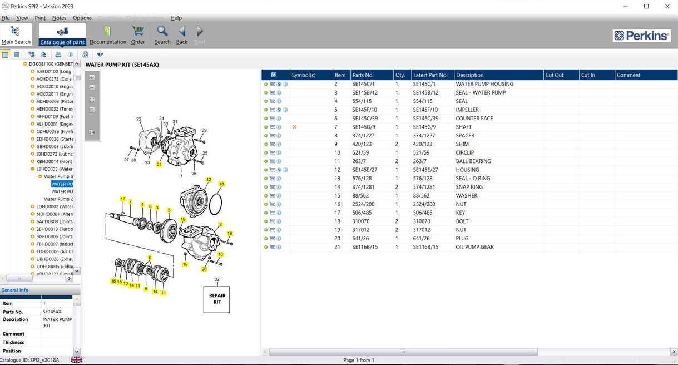
Task: Open the Options menu
Action: point(82,18)
